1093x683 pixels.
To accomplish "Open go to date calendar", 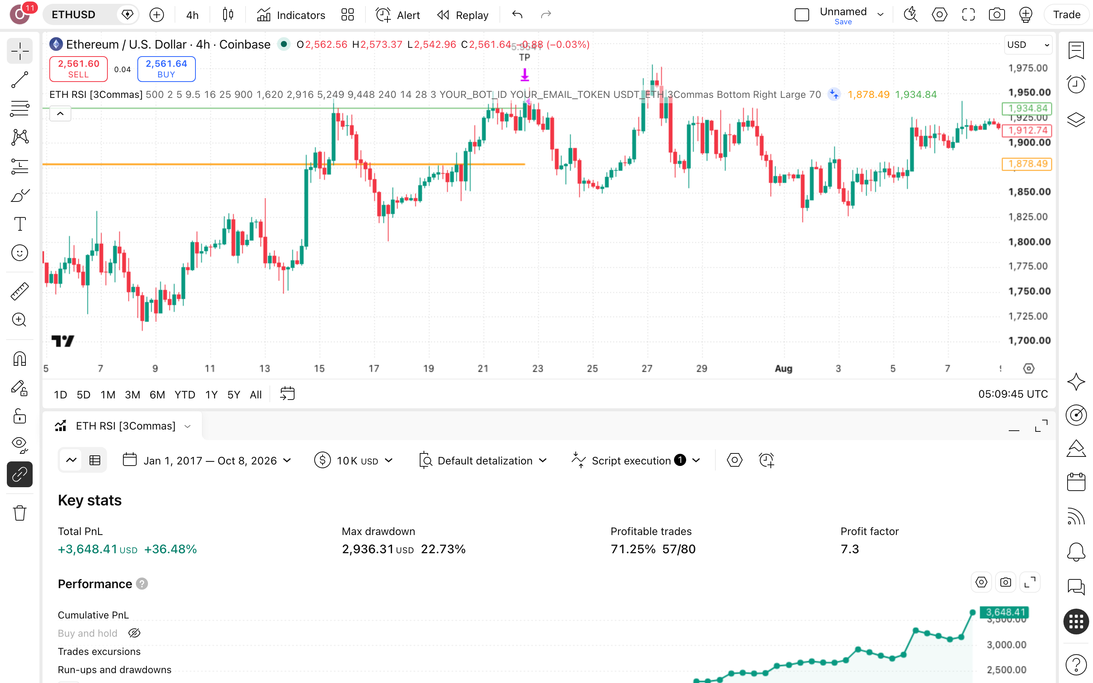I will click(x=287, y=394).
